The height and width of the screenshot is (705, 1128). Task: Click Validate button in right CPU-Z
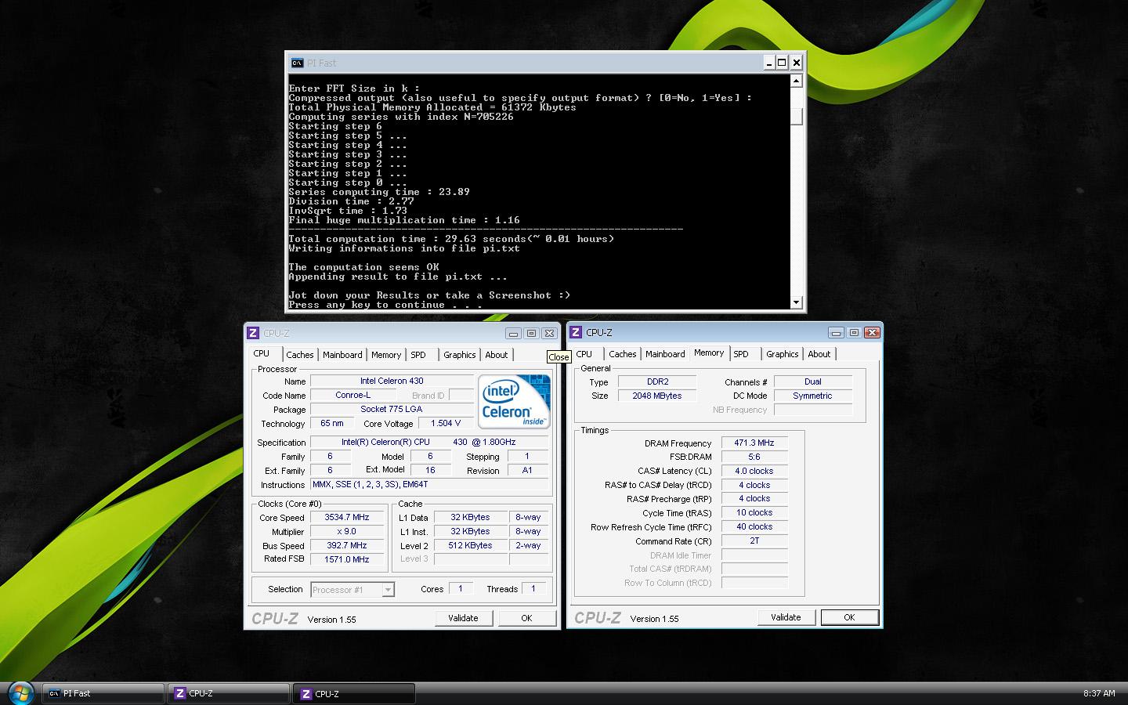pos(786,617)
